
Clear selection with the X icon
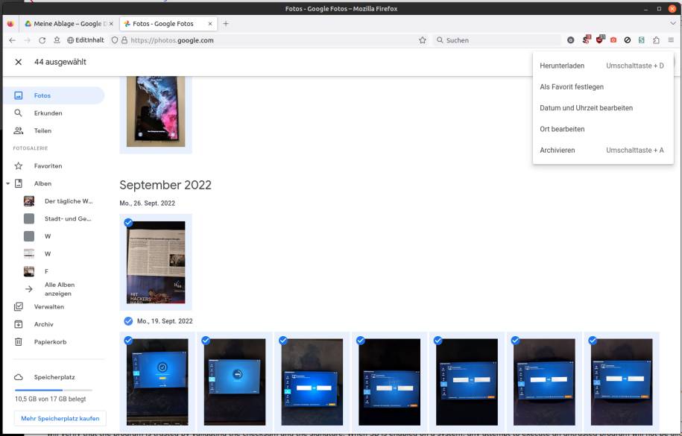[19, 62]
